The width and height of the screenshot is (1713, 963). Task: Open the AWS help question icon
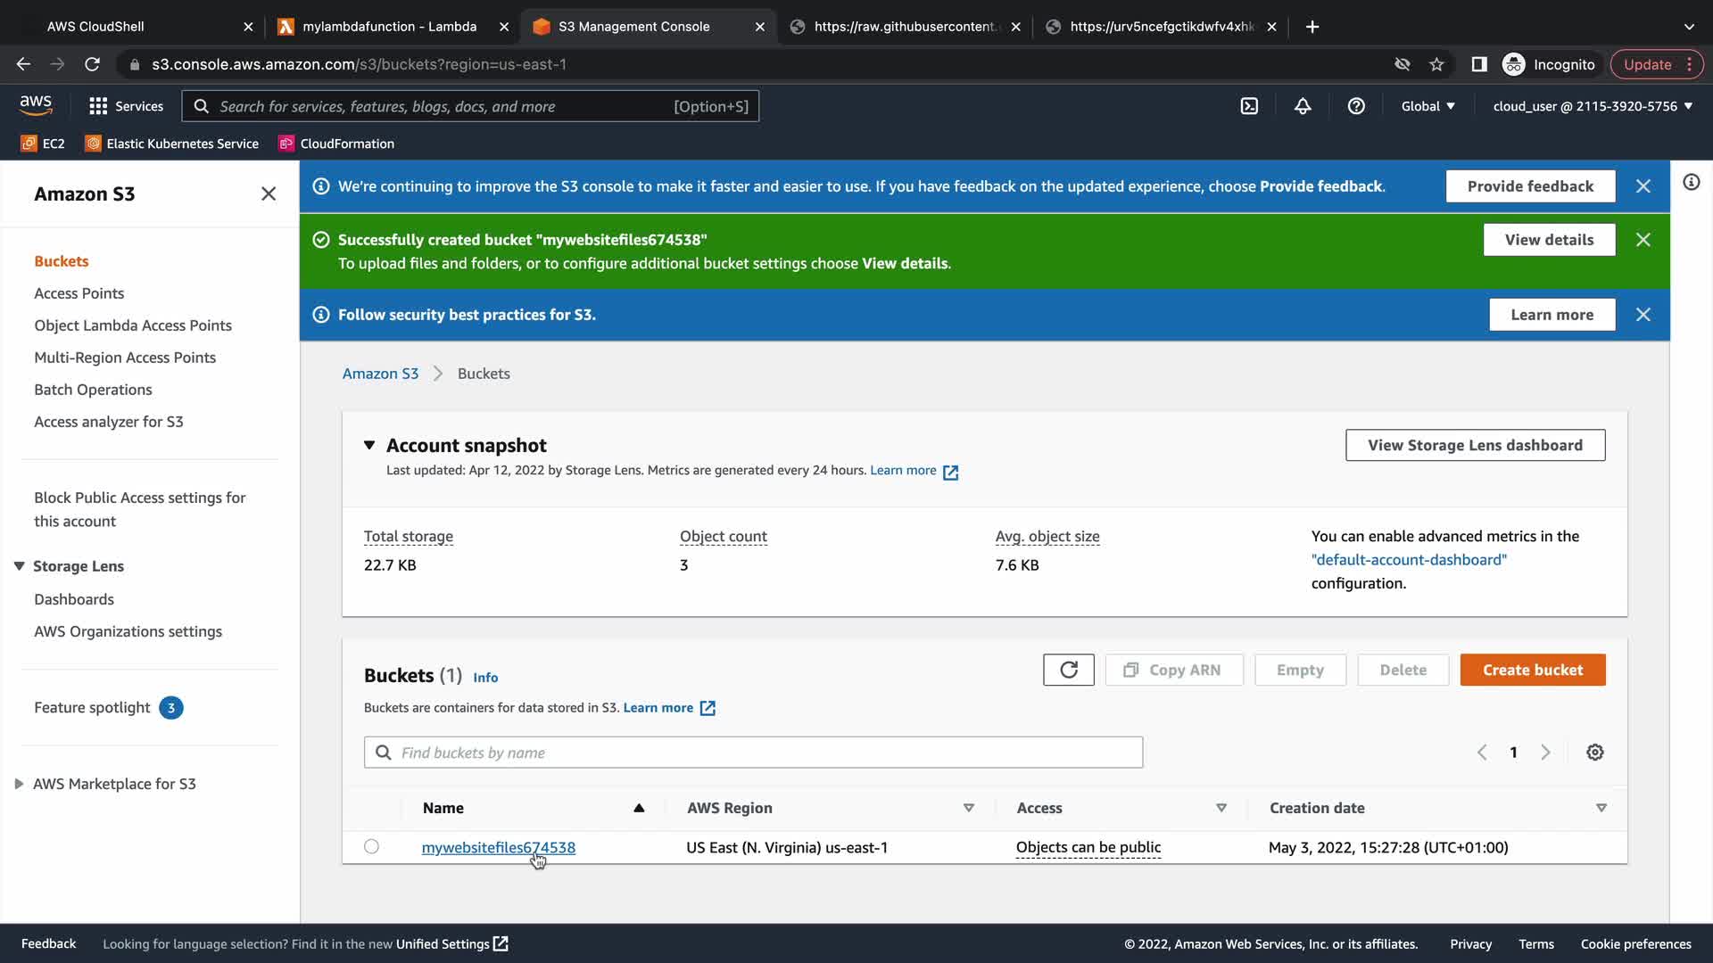(1356, 106)
